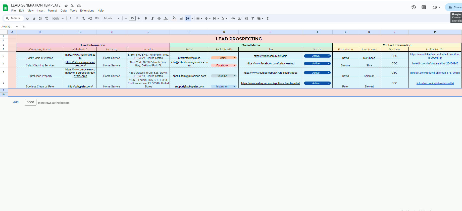The width and height of the screenshot is (462, 211).
Task: Click the font size input box
Action: [132, 18]
